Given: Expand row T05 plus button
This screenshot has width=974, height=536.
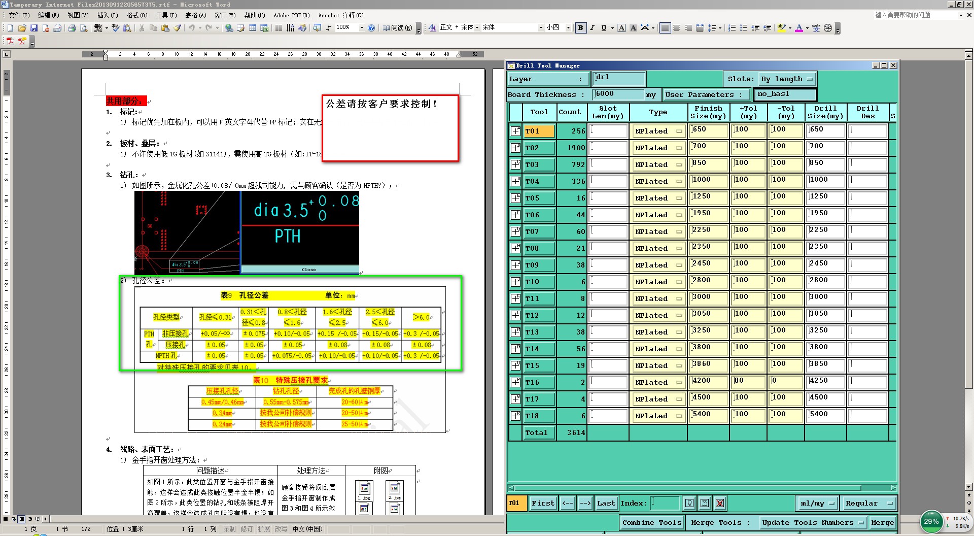Looking at the screenshot, I should tap(516, 198).
